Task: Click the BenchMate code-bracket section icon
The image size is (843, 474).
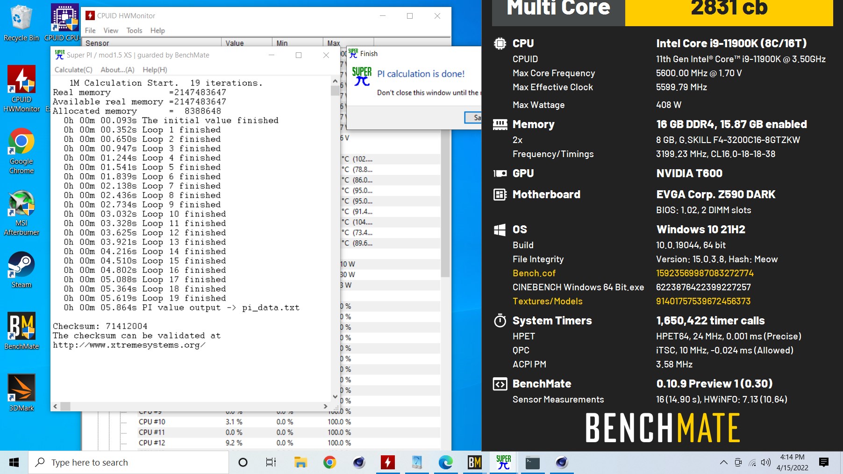Action: click(x=500, y=384)
